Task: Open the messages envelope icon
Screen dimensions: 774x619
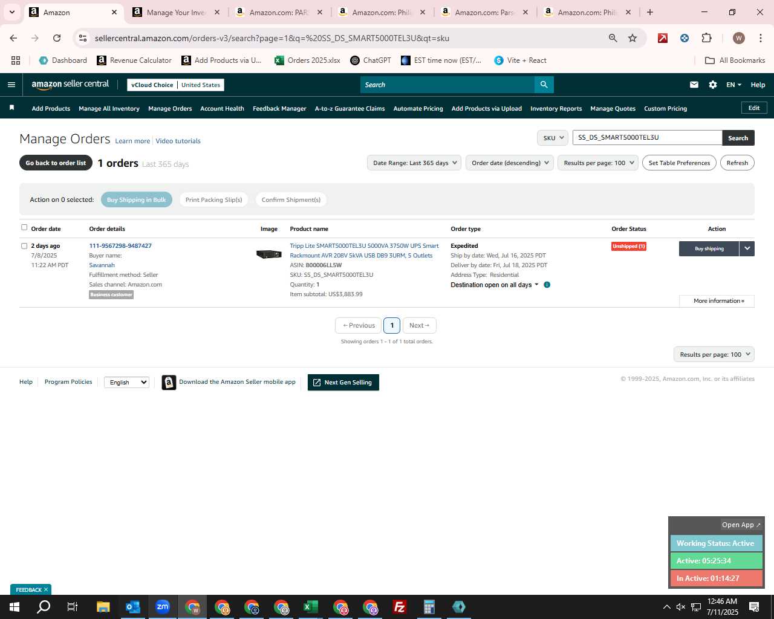Action: coord(694,85)
